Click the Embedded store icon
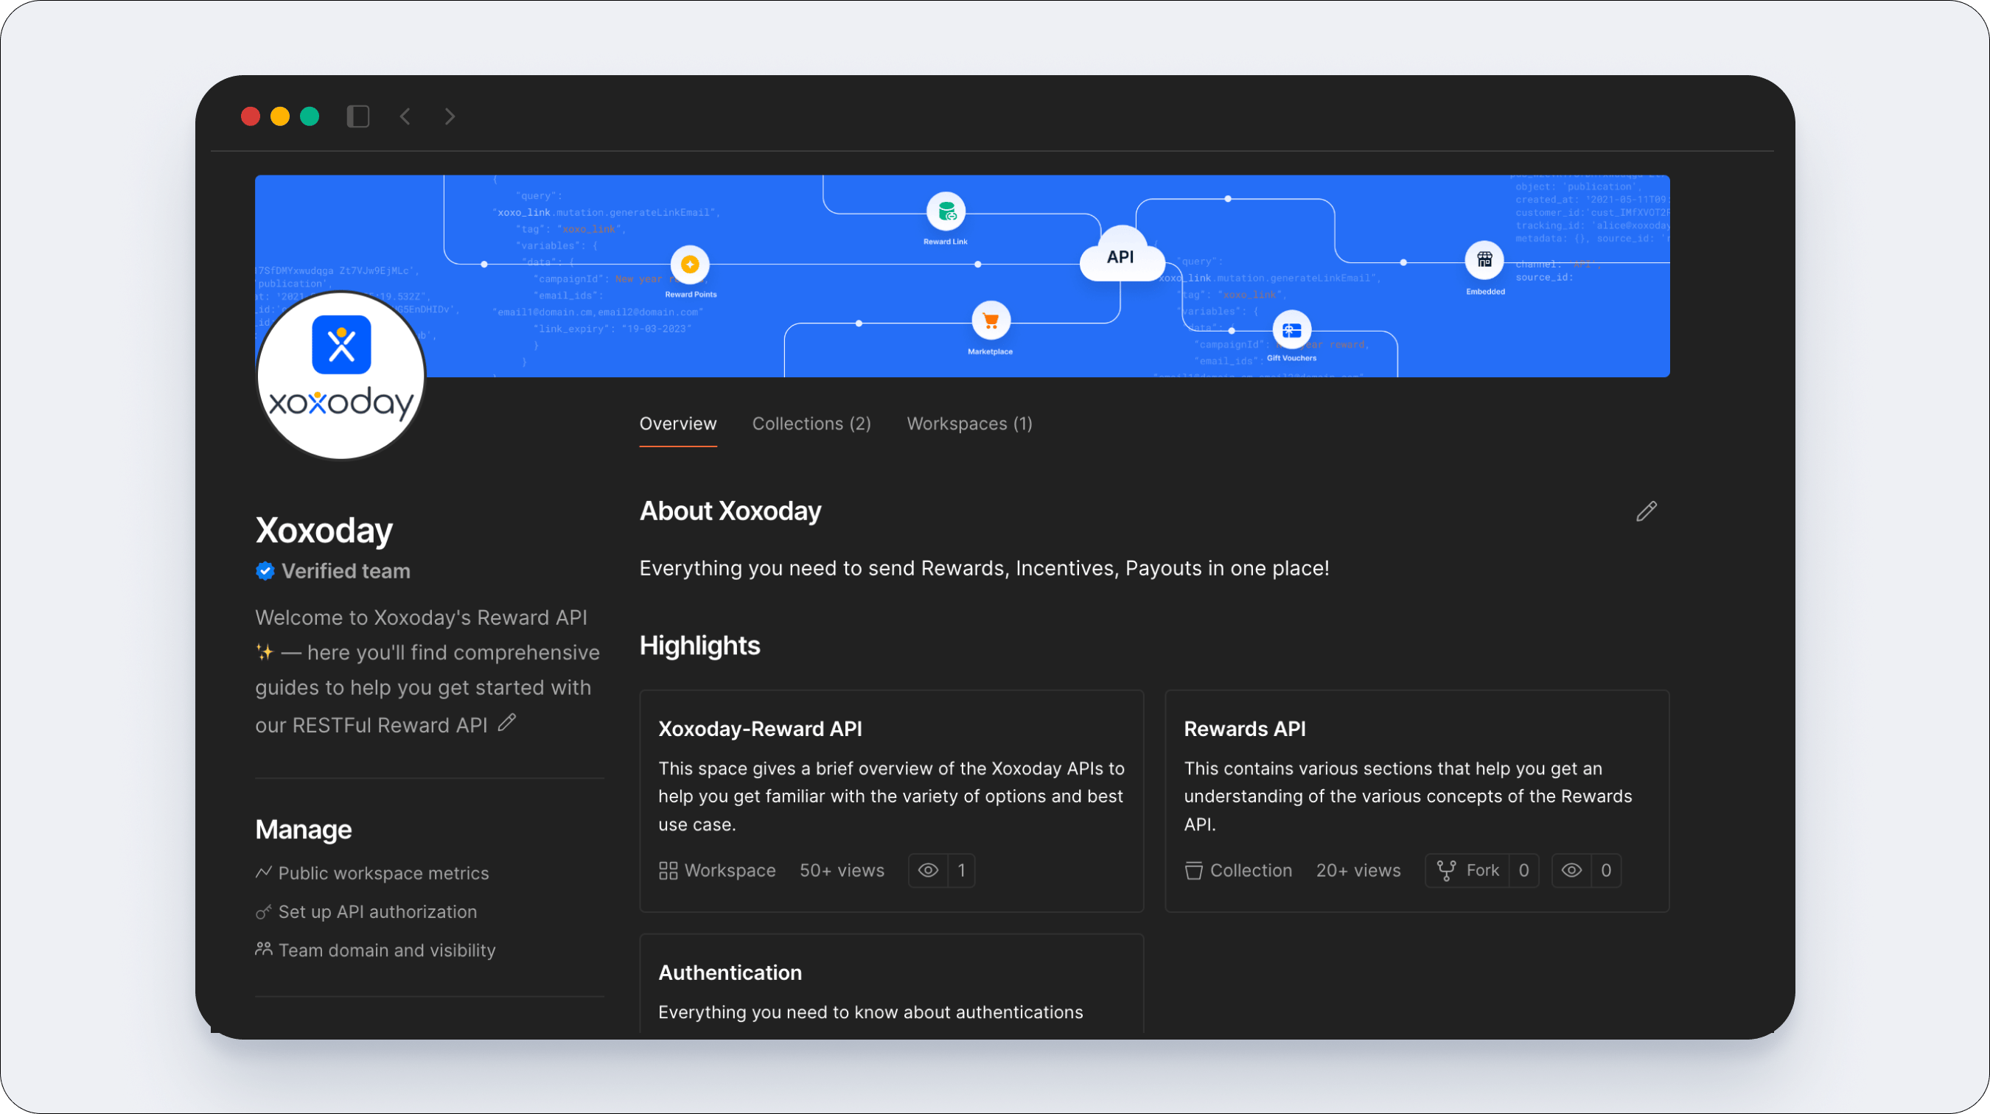The width and height of the screenshot is (1990, 1114). 1484,260
